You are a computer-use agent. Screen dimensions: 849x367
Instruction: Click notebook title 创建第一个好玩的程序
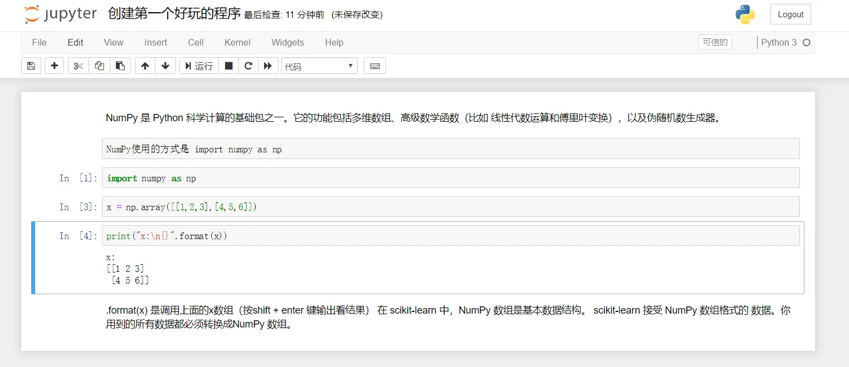pos(174,14)
